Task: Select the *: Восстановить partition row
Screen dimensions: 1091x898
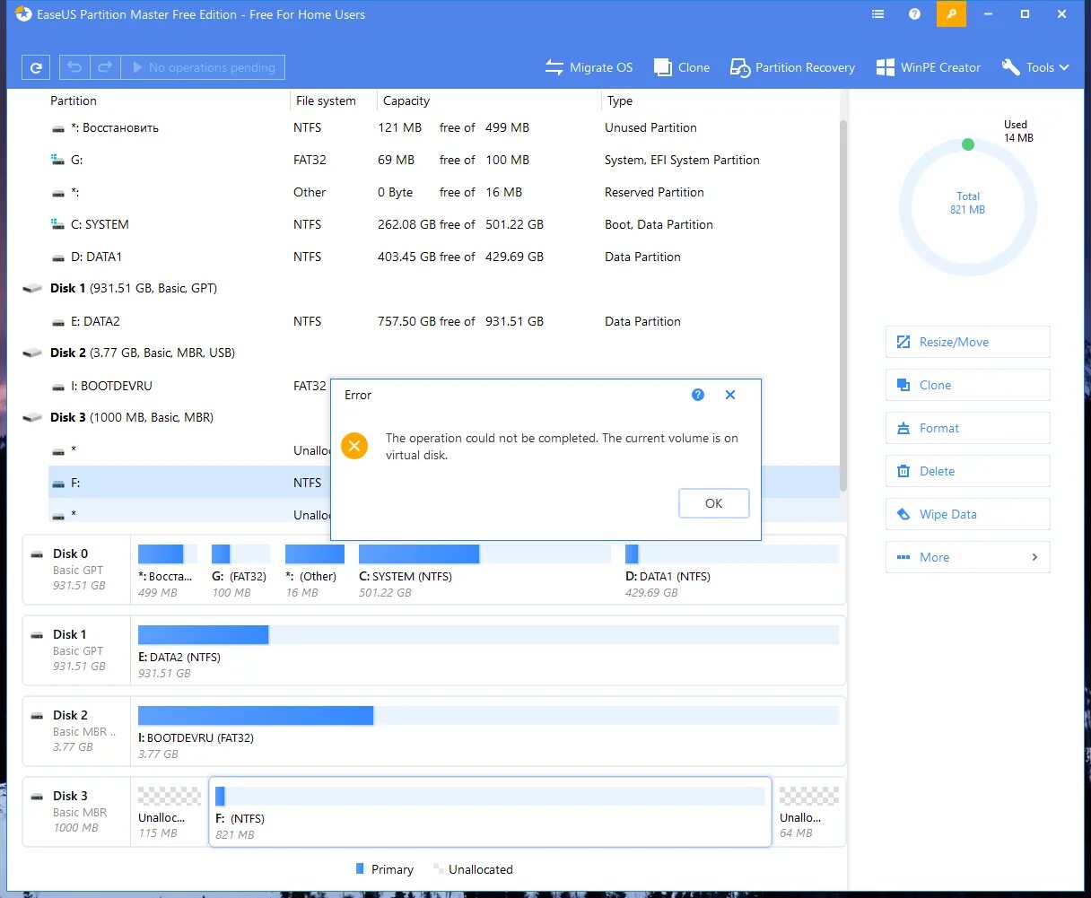Action: (444, 127)
